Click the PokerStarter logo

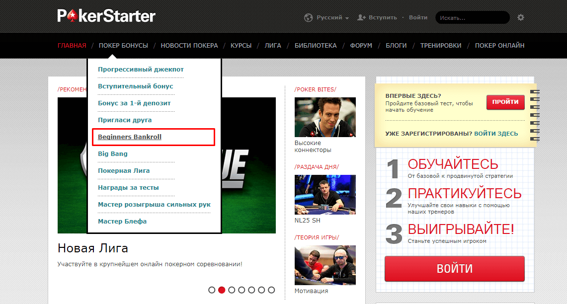[x=106, y=16]
